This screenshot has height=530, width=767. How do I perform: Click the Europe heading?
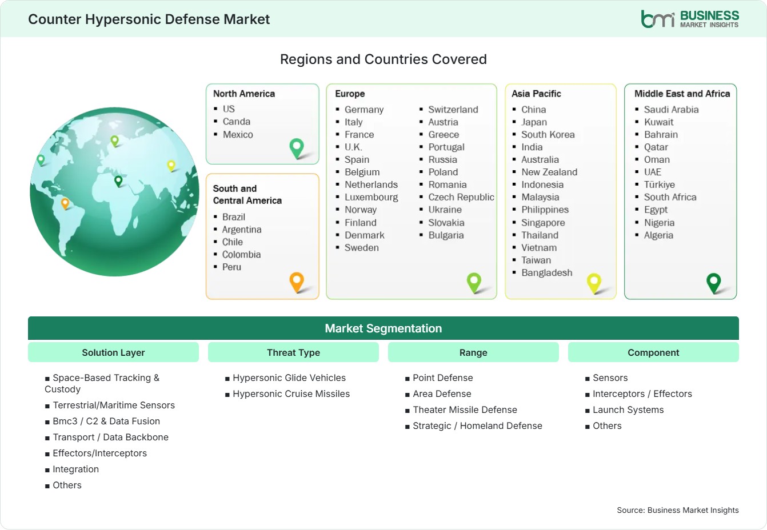tap(350, 94)
